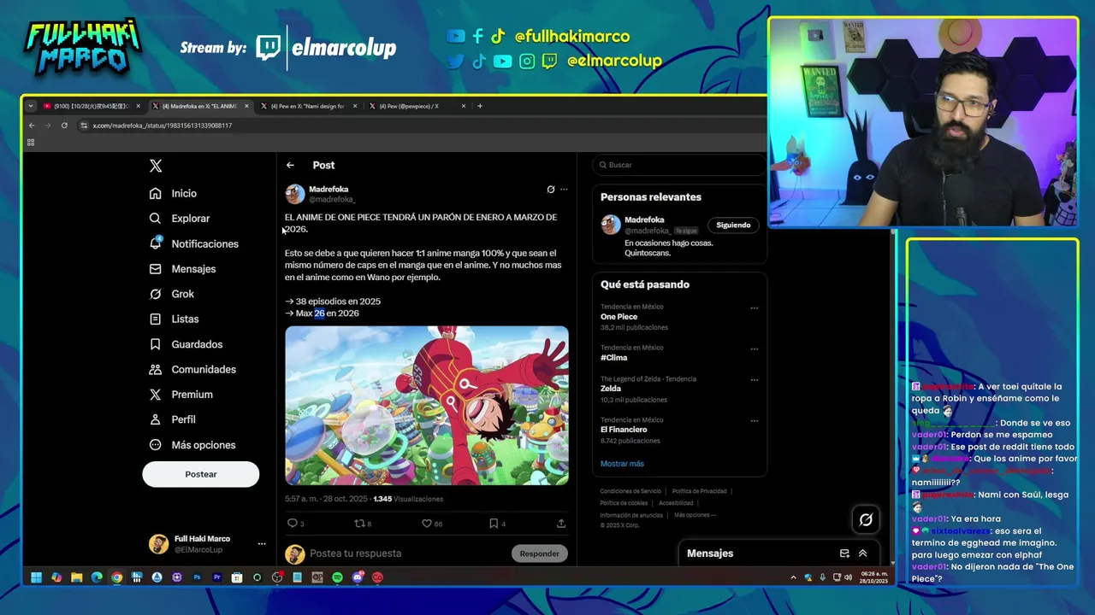Image resolution: width=1095 pixels, height=615 pixels.
Task: Open the El Financiero trending topic
Action: coord(624,430)
